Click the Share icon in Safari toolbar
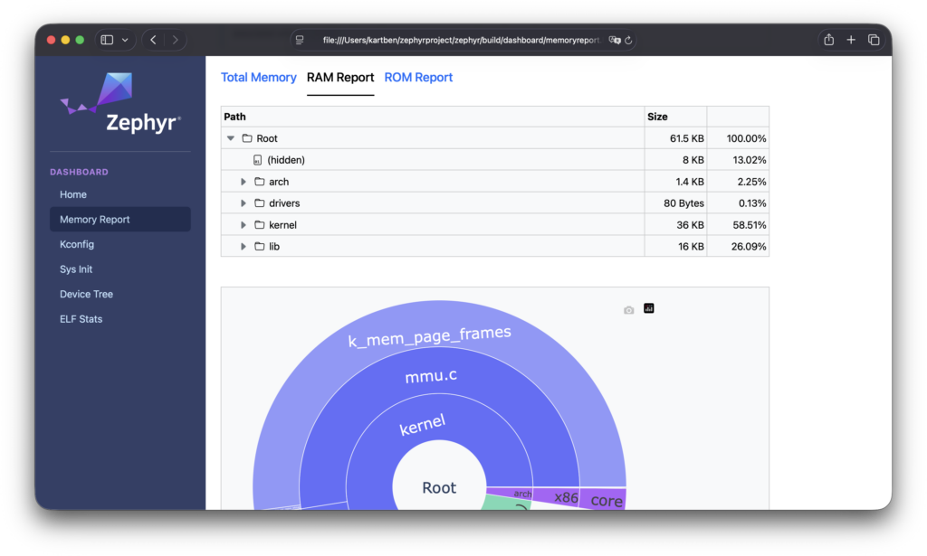 [x=828, y=40]
